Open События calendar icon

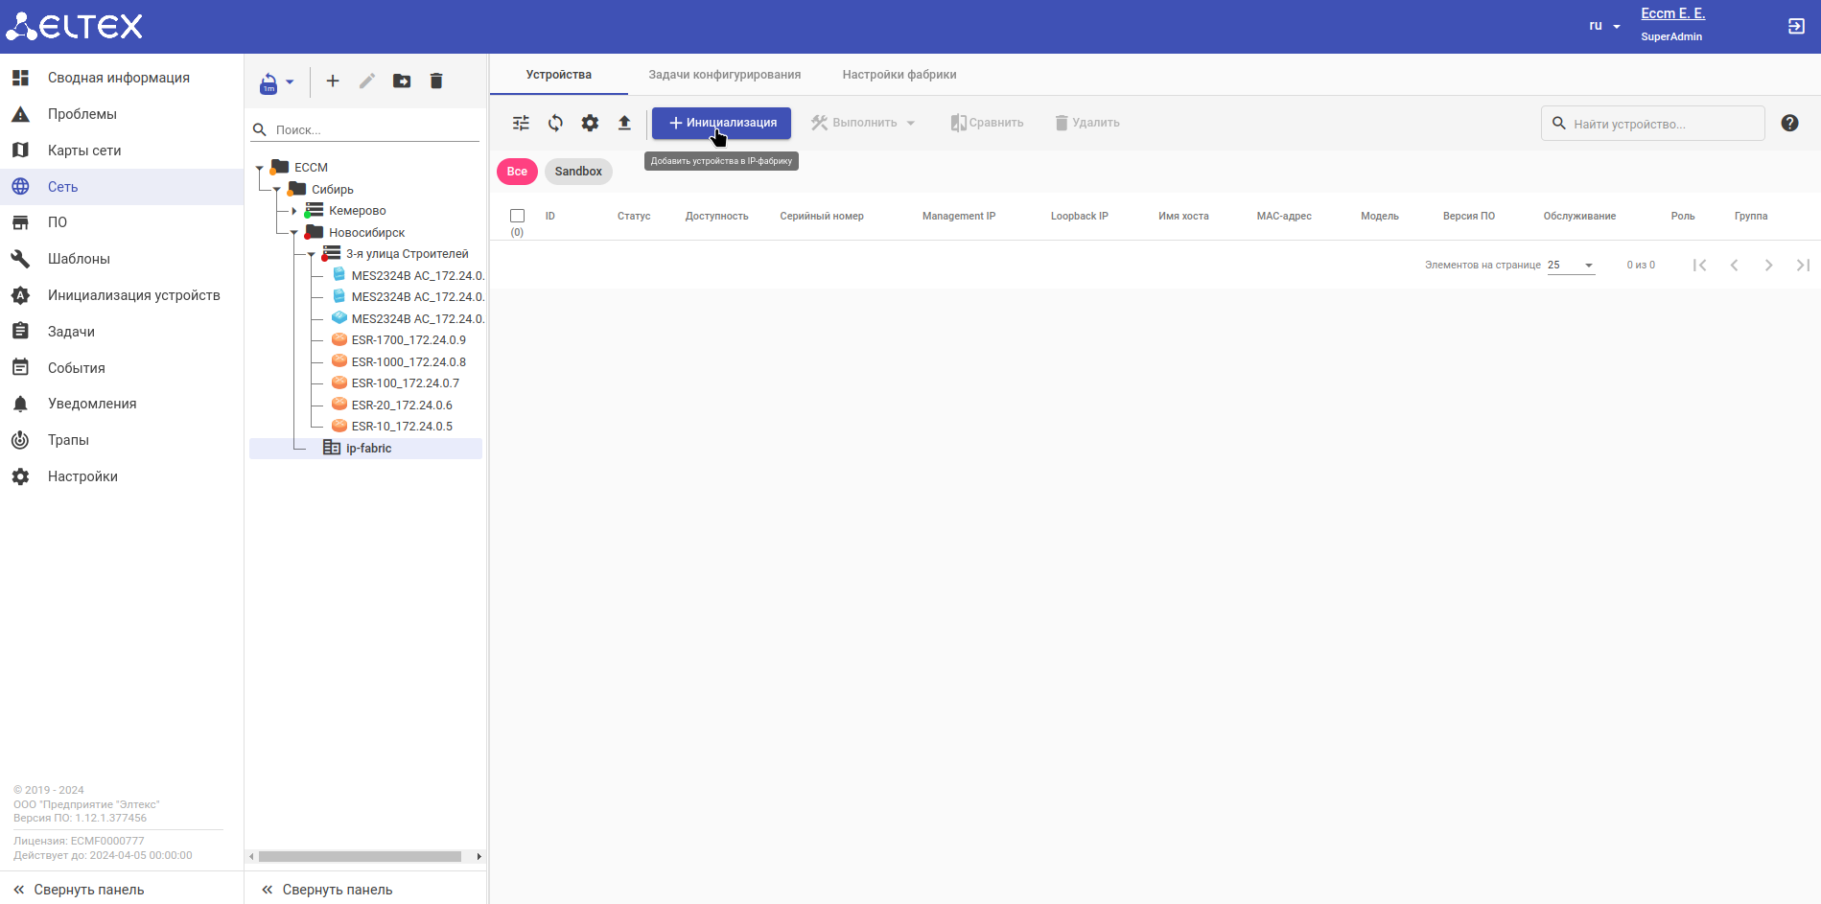tap(20, 368)
